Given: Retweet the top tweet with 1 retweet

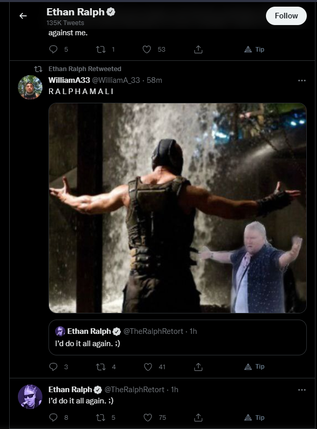Looking at the screenshot, I should 101,50.
